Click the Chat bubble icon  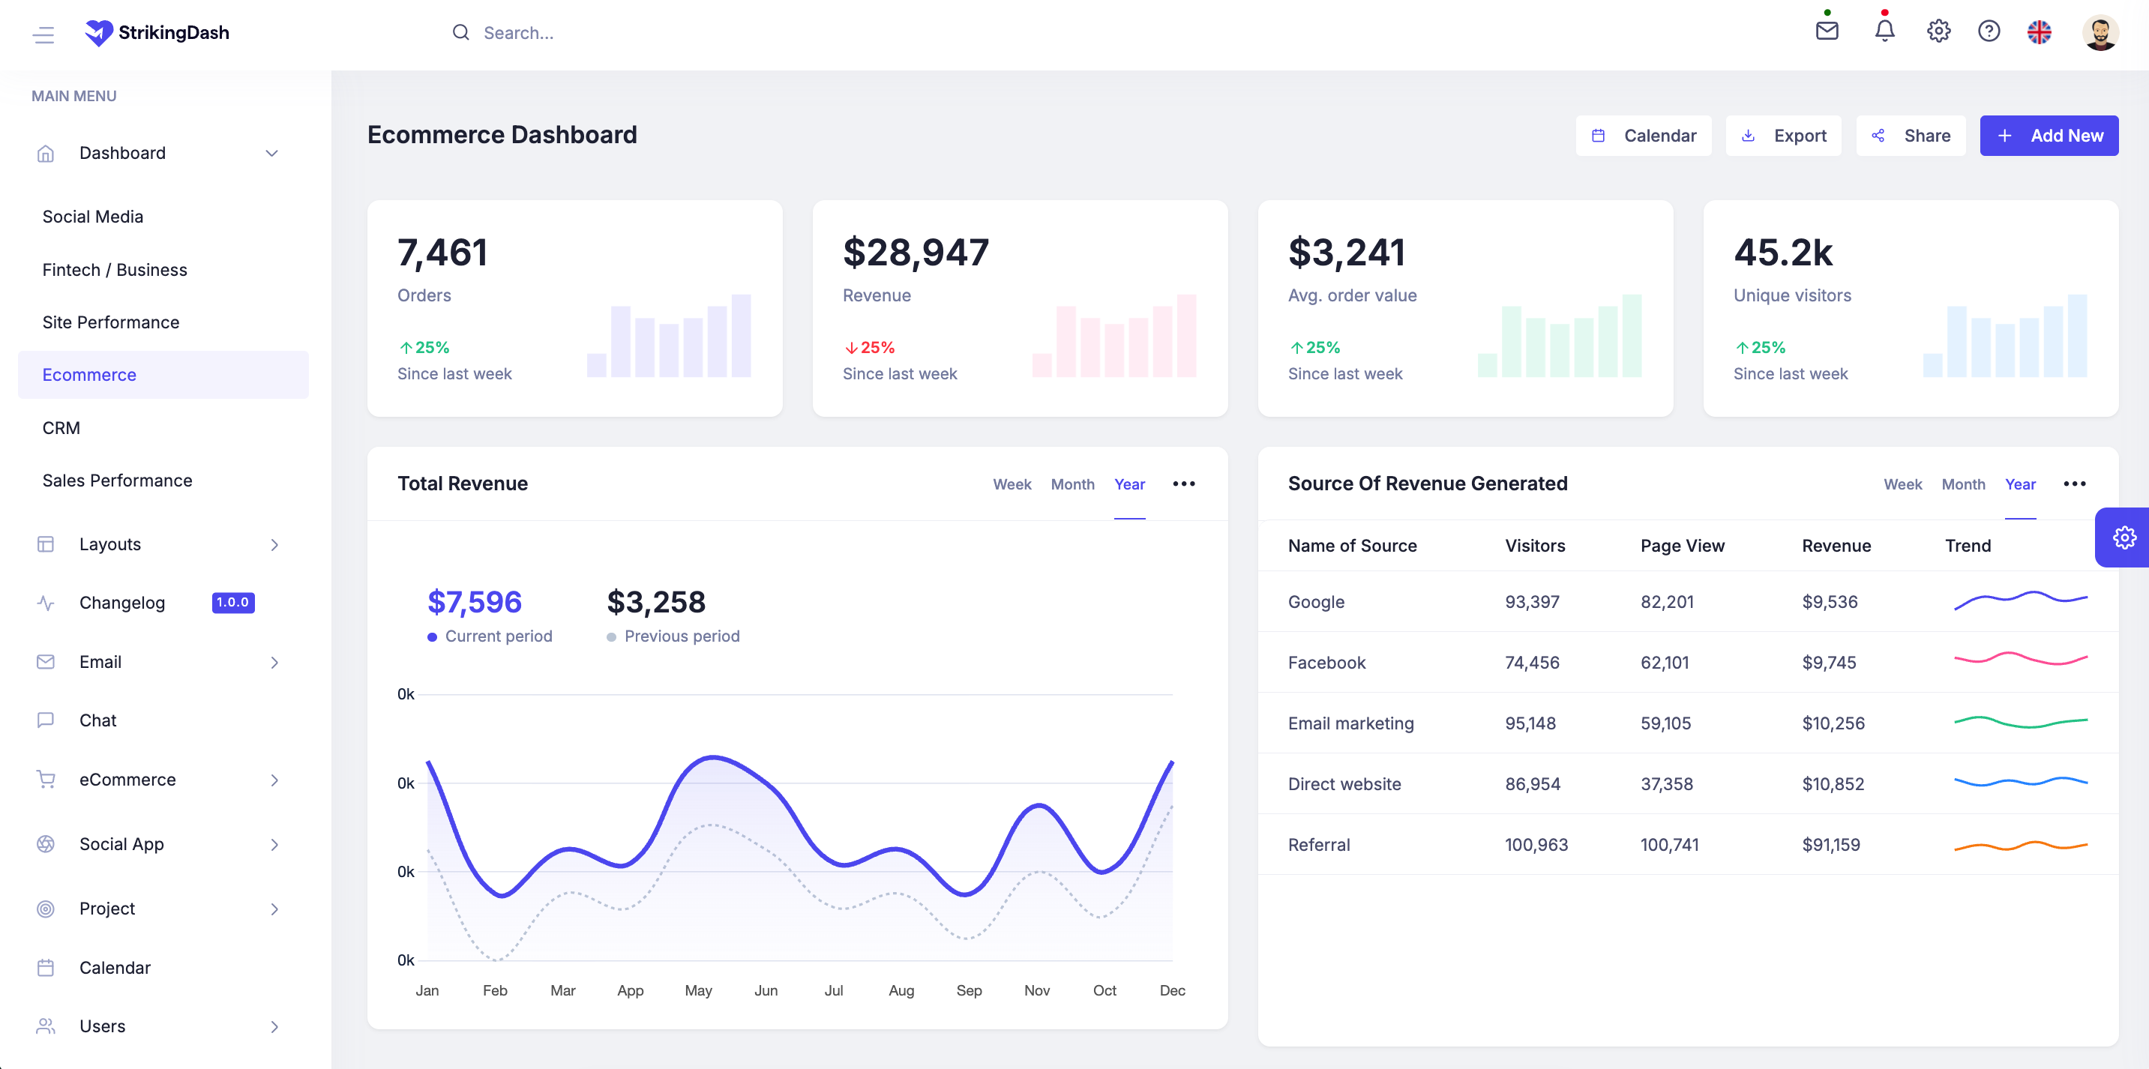coord(46,720)
